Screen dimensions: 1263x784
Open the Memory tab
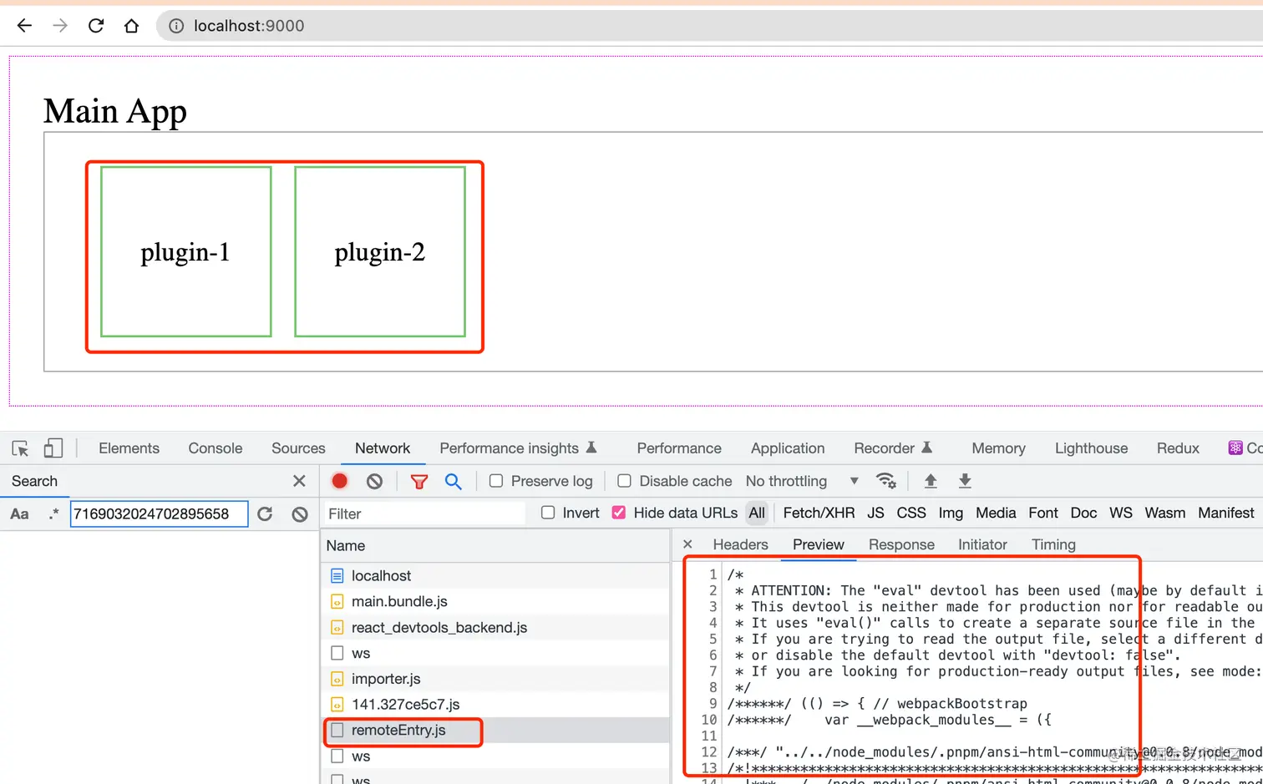tap(998, 448)
